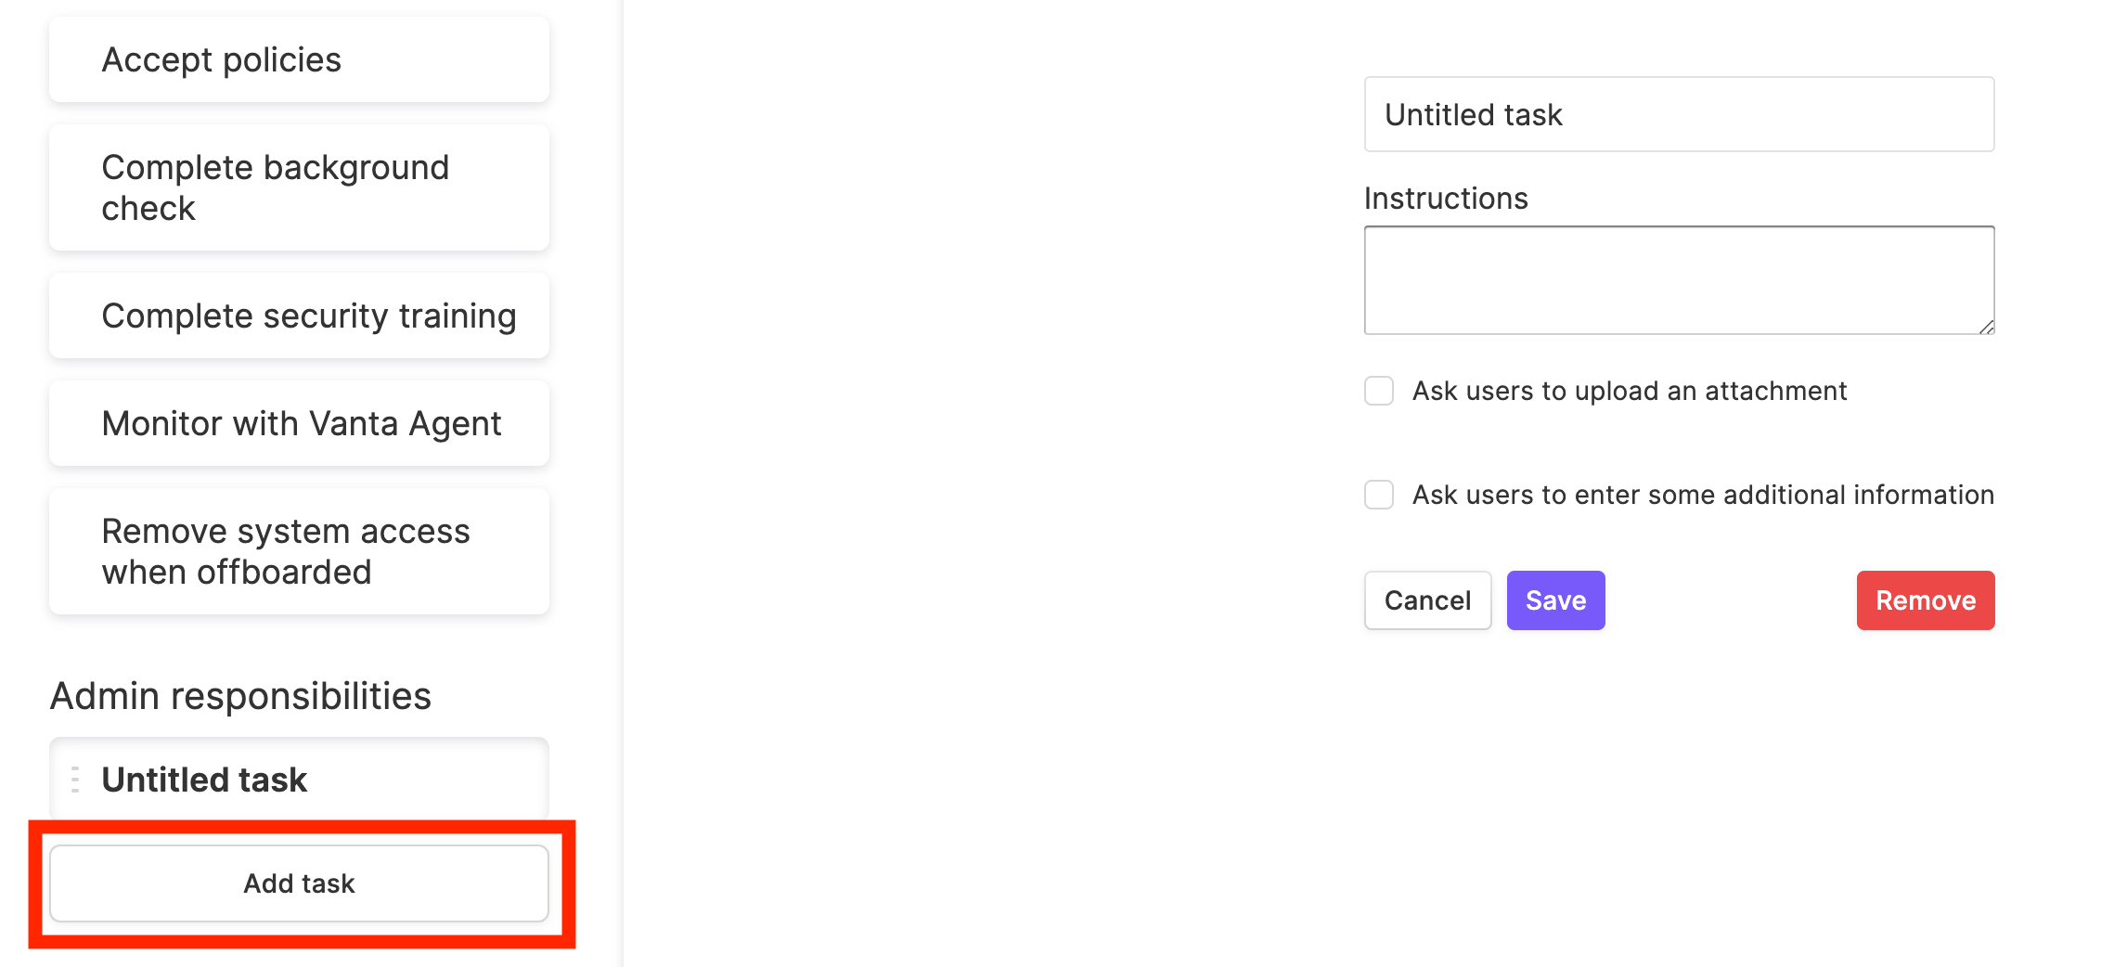Cancel editing the task
The height and width of the screenshot is (967, 2114).
click(x=1427, y=600)
